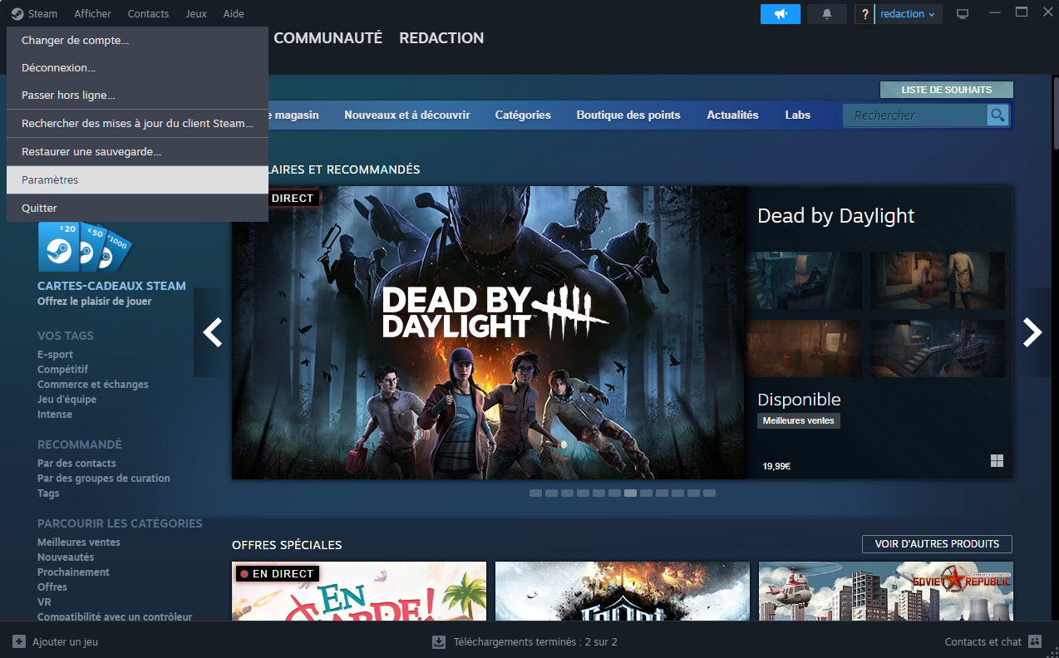Click the Meilleures ventes tag badge
Image resolution: width=1059 pixels, height=658 pixels.
799,421
